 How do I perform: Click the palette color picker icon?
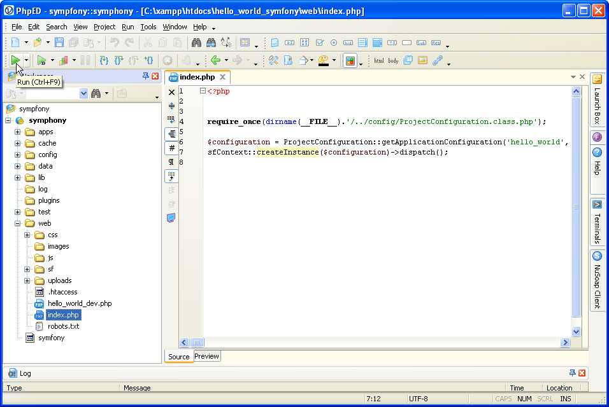click(324, 60)
